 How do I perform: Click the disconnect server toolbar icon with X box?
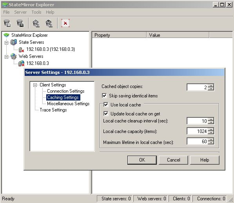(x=20, y=23)
